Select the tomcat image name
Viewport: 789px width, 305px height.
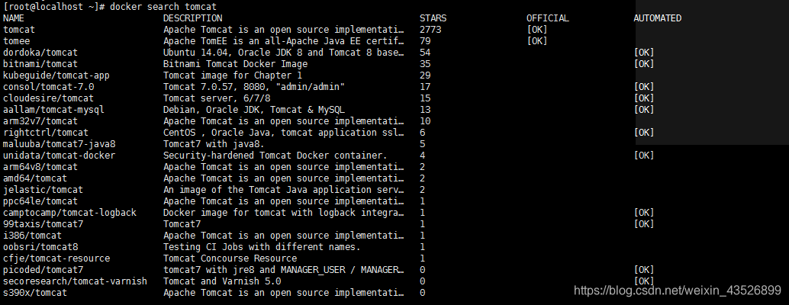point(19,30)
